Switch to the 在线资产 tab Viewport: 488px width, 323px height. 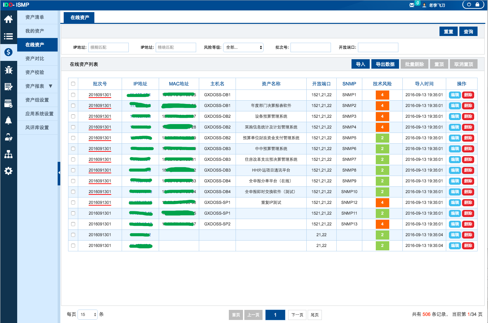[x=80, y=17]
